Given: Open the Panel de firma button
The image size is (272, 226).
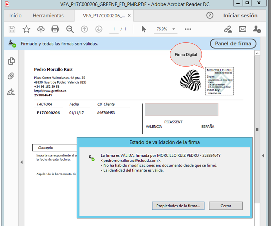Looking at the screenshot, I should 233,43.
